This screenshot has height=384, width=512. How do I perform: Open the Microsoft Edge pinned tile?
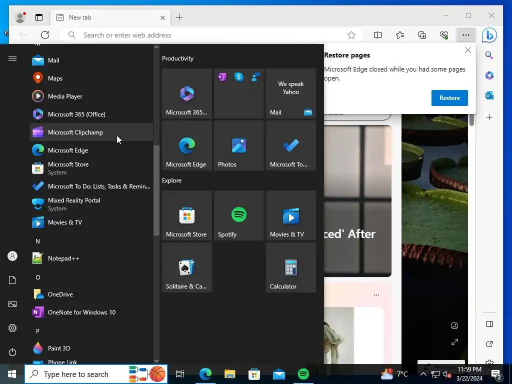point(187,145)
